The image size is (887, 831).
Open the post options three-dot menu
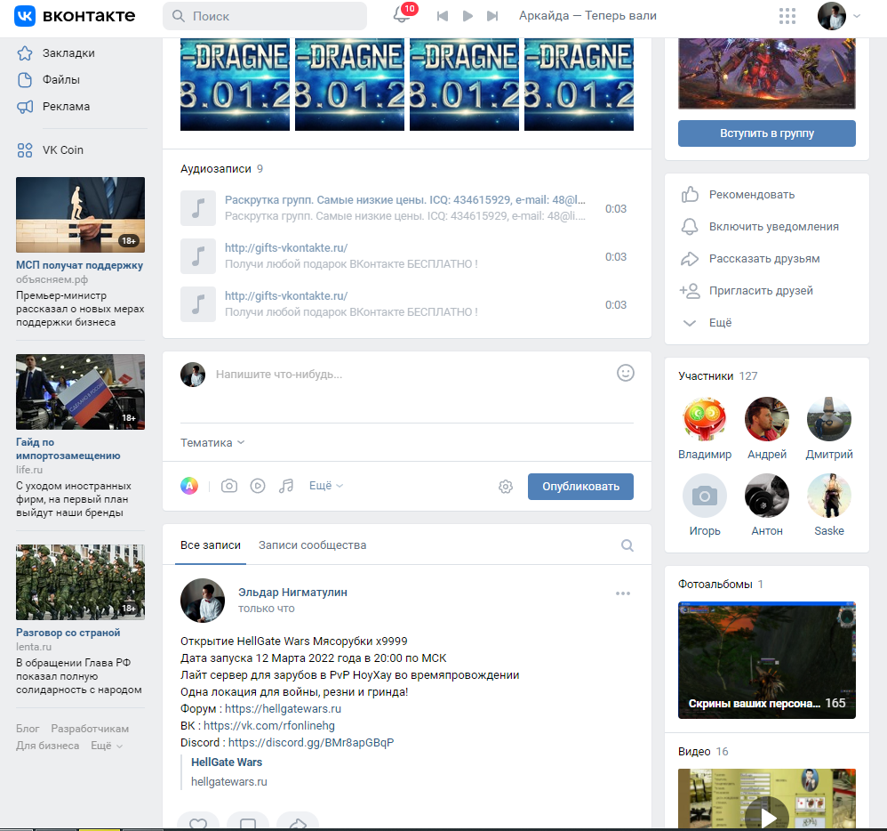pyautogui.click(x=623, y=593)
